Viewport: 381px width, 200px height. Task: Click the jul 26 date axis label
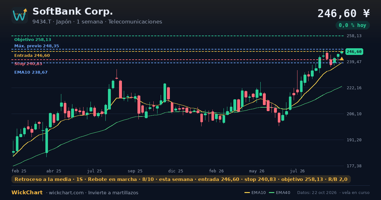pyautogui.click(x=297, y=171)
